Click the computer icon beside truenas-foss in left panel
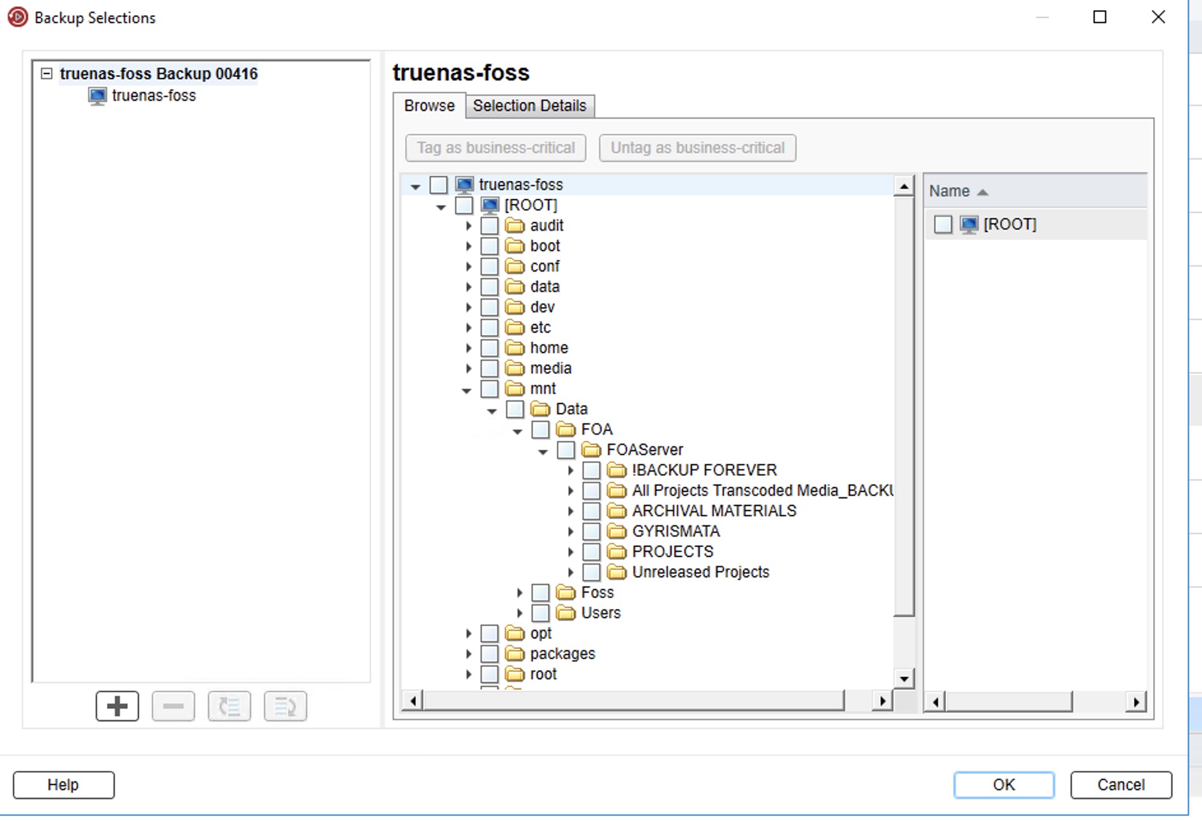Viewport: 1202px width, 821px height. click(x=98, y=96)
